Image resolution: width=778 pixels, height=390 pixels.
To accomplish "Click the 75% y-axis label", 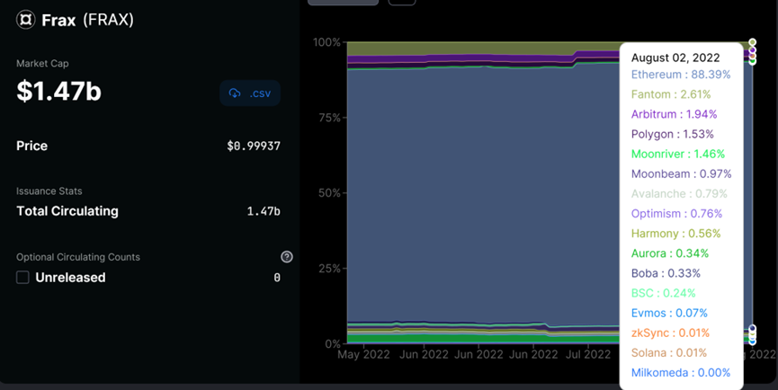I will click(329, 118).
